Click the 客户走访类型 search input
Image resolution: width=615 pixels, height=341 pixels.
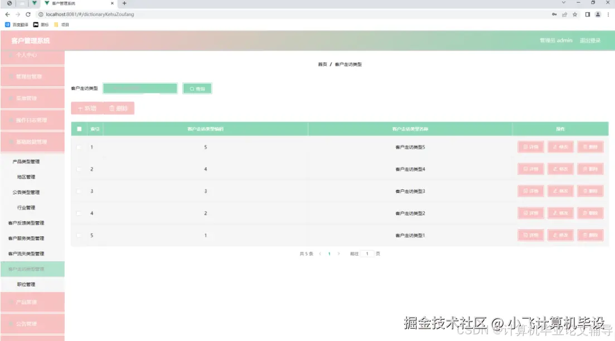point(140,89)
